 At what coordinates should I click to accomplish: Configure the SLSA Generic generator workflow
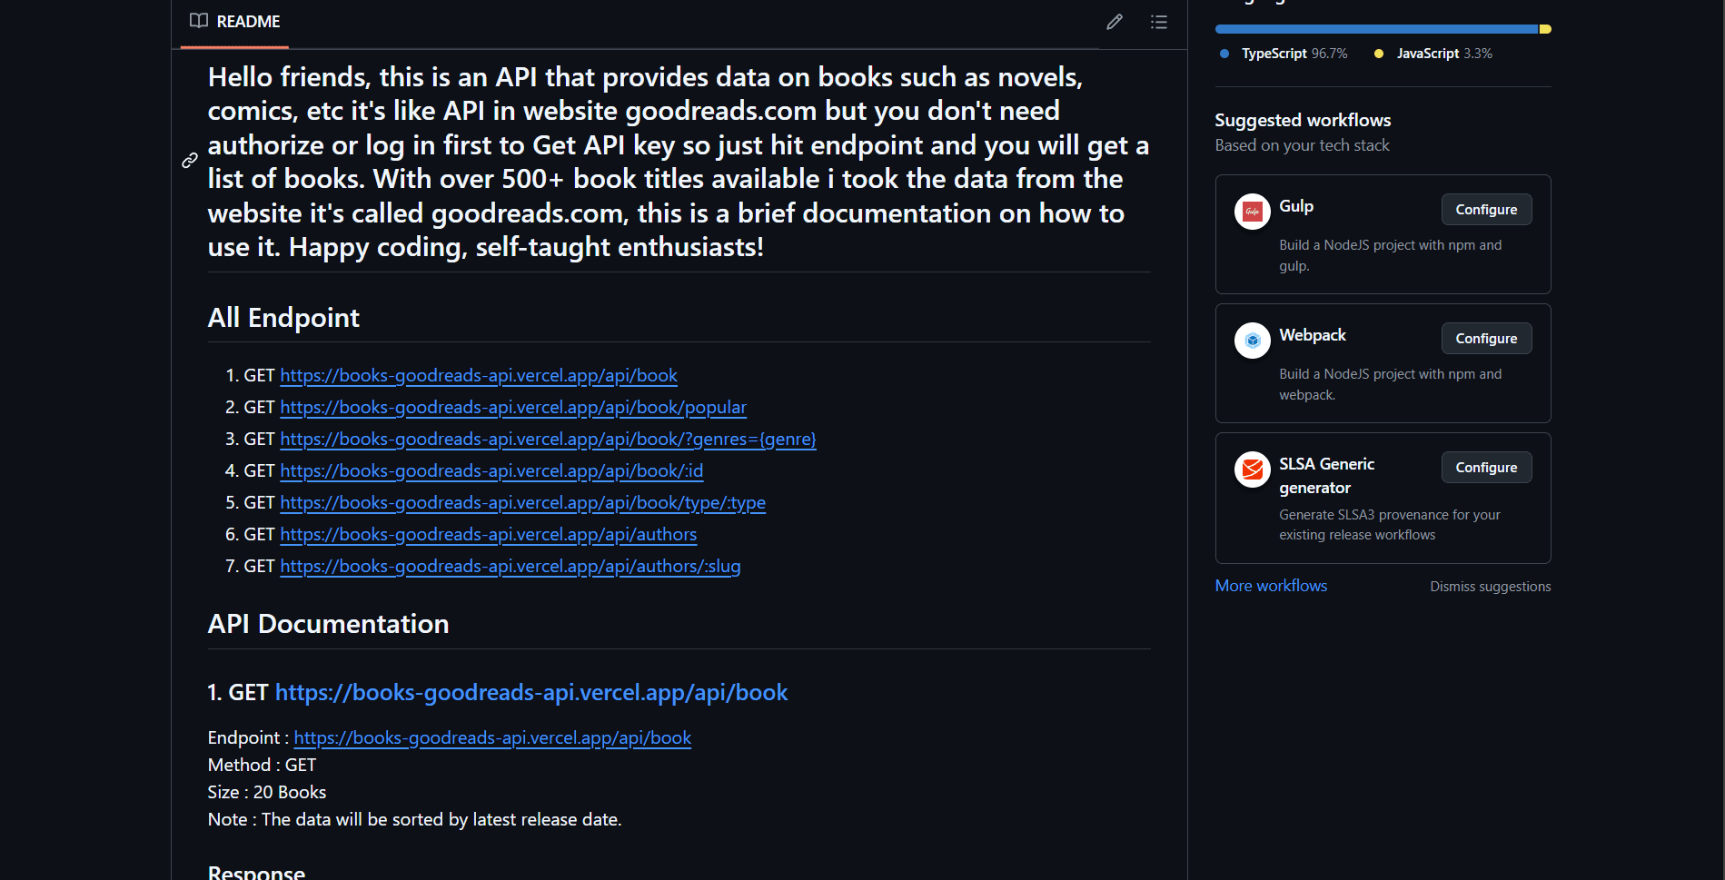click(x=1486, y=468)
